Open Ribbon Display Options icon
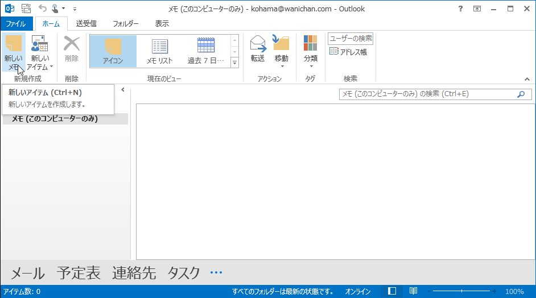Image resolution: width=536 pixels, height=298 pixels. point(477,9)
